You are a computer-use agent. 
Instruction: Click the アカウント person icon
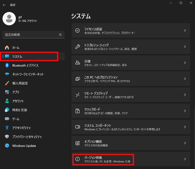click(7, 101)
